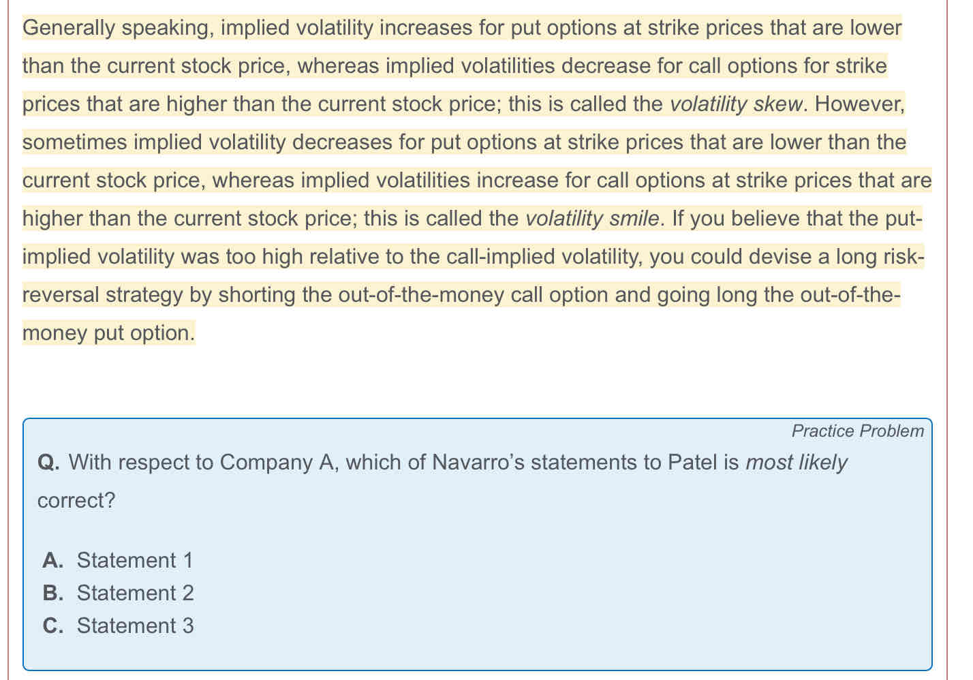Click the Practice Problem label

pos(858,431)
